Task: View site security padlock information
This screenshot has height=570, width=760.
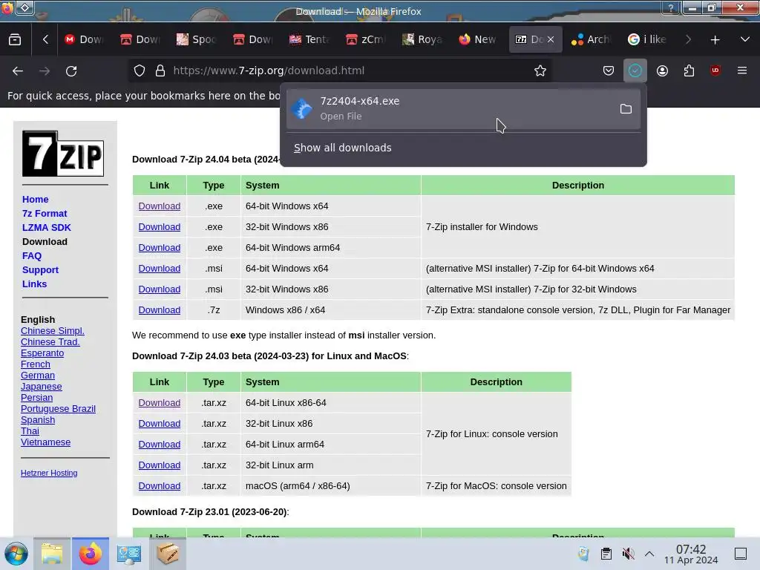Action: [160, 71]
